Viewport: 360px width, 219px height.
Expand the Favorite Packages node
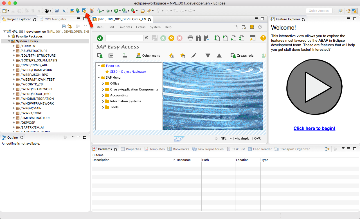[9, 36]
